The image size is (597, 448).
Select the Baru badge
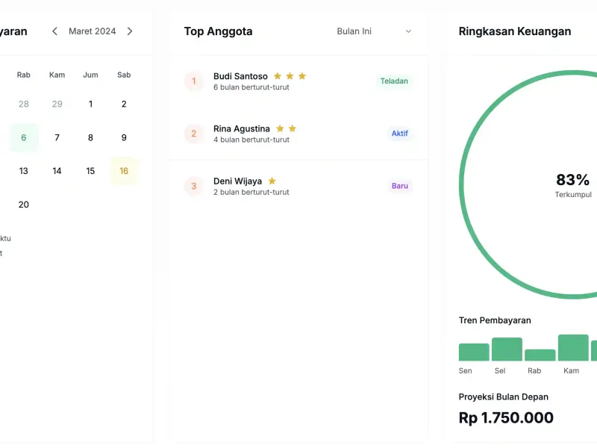tap(399, 186)
